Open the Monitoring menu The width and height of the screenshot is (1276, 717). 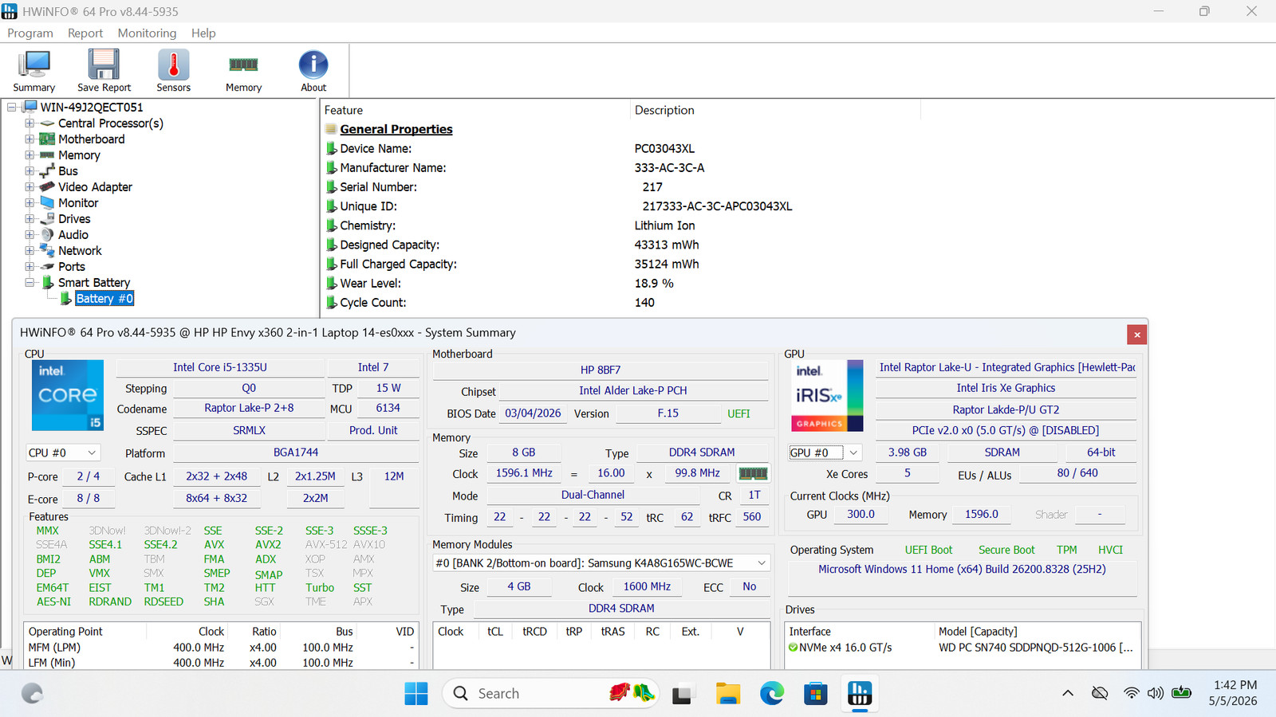[147, 33]
